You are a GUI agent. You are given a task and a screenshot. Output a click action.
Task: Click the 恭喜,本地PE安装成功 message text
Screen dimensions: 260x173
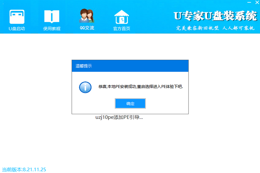tap(140, 87)
